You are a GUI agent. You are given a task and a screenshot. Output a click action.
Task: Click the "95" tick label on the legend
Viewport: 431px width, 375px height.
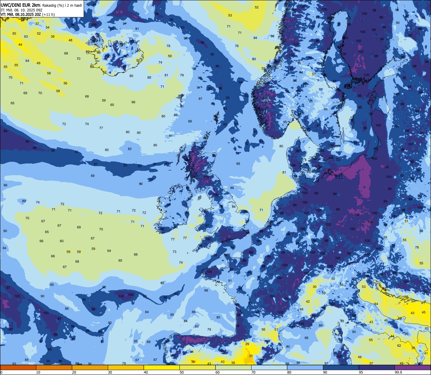pyautogui.click(x=361, y=372)
